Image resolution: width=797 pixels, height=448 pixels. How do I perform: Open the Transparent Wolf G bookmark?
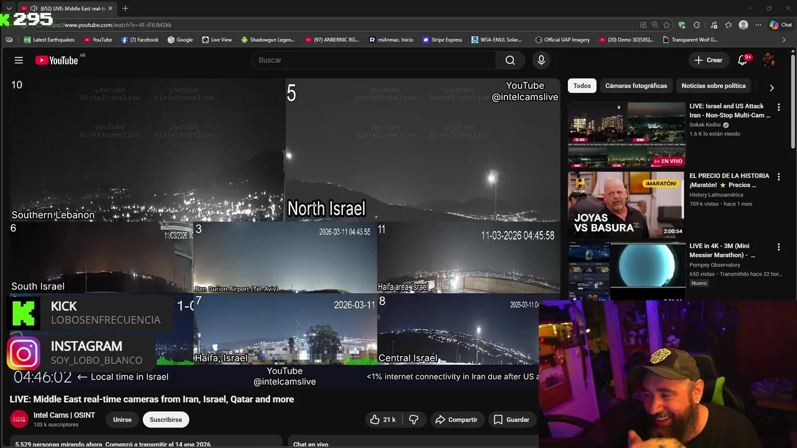[x=690, y=40]
